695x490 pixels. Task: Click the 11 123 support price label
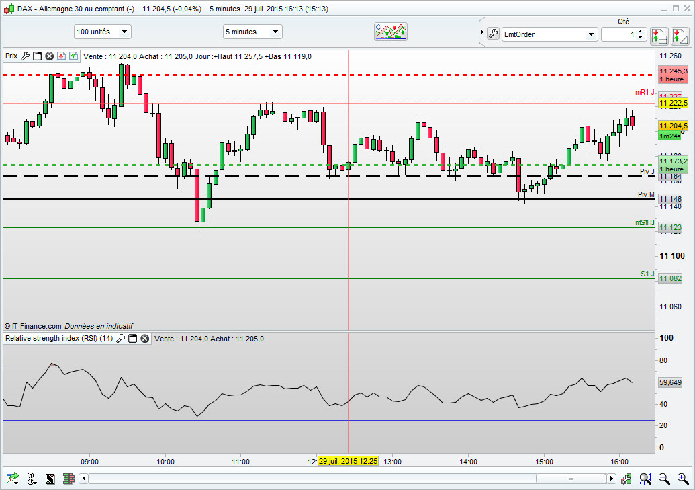click(670, 228)
